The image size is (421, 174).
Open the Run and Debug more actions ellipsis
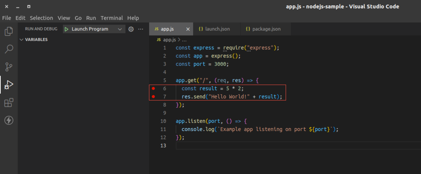(x=141, y=29)
